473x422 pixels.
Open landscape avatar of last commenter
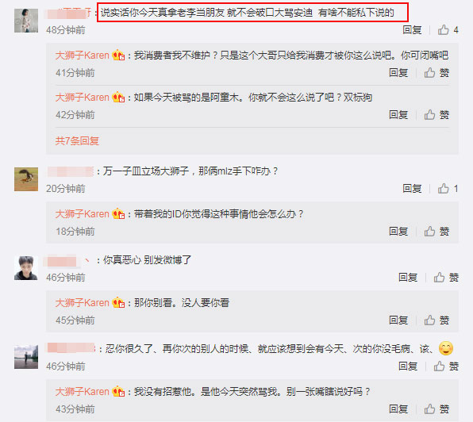click(26, 357)
